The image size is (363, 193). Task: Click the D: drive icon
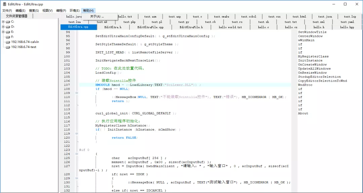click(x=8, y=27)
